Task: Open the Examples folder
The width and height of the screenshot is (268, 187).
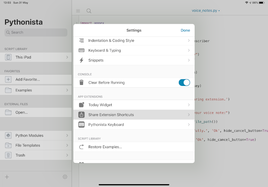Action: click(x=36, y=90)
